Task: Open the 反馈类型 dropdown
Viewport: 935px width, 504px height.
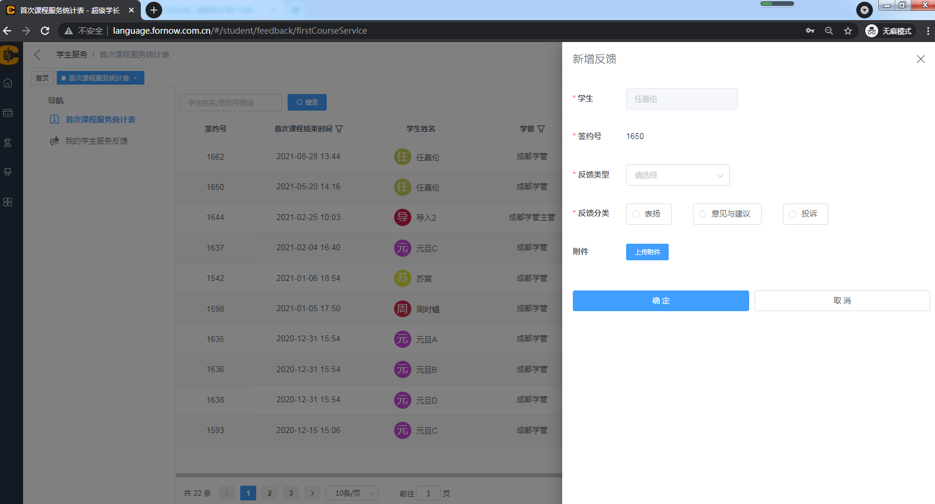Action: [x=678, y=175]
